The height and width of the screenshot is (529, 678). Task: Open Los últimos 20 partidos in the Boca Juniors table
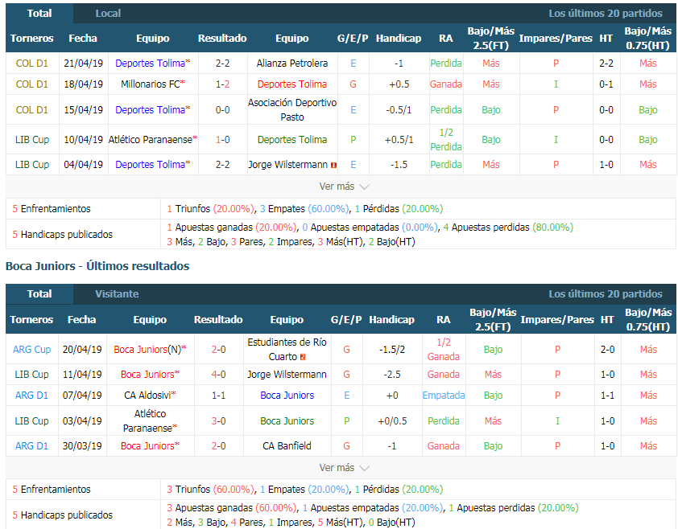(606, 294)
